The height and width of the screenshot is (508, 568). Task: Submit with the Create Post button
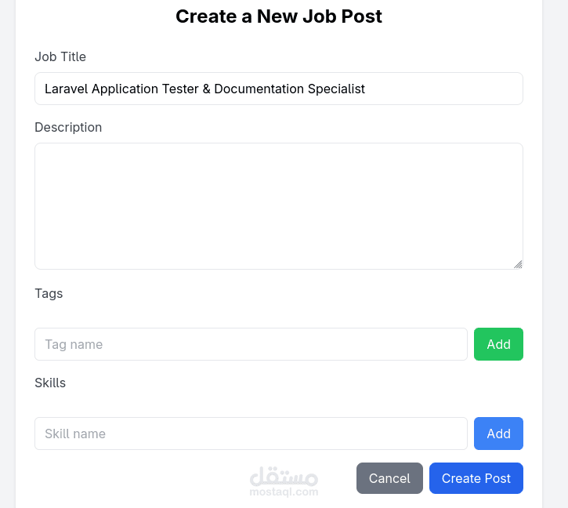tap(476, 478)
